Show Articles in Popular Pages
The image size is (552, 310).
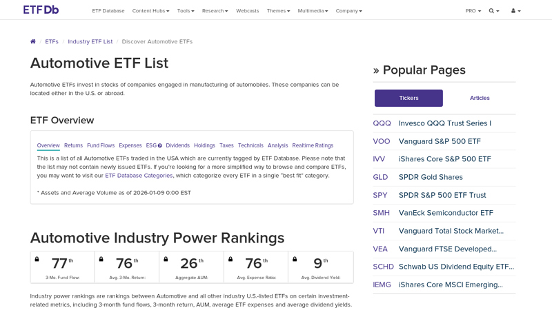tap(480, 98)
